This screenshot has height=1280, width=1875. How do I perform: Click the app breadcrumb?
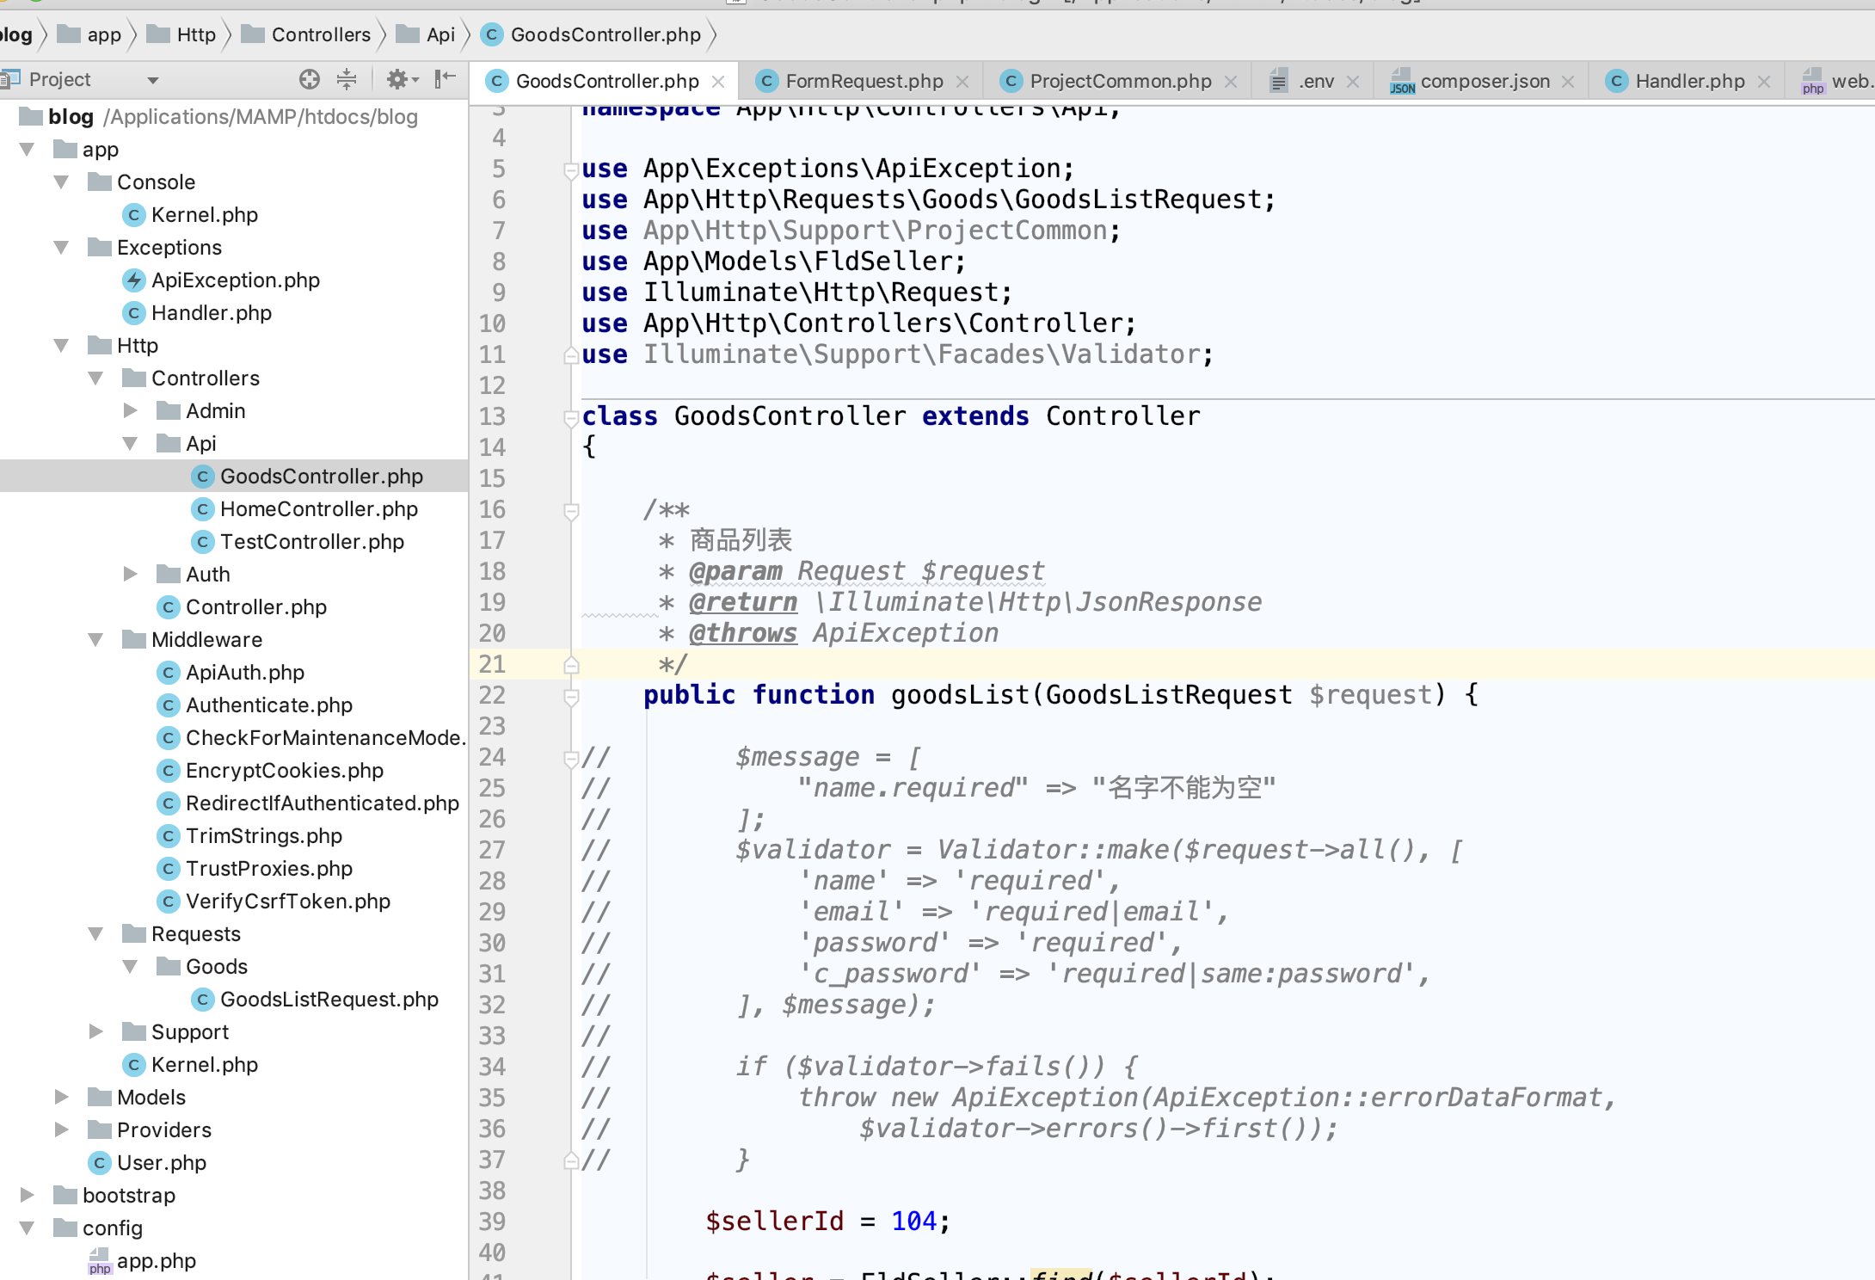coord(89,34)
